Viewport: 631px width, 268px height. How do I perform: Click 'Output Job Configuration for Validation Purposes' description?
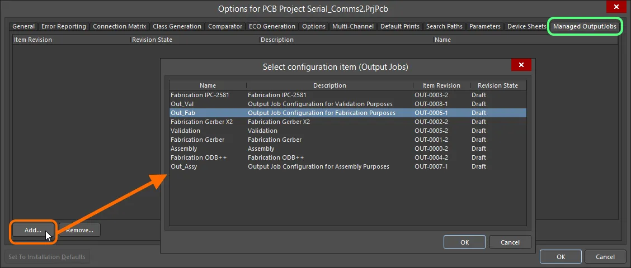tap(320, 104)
